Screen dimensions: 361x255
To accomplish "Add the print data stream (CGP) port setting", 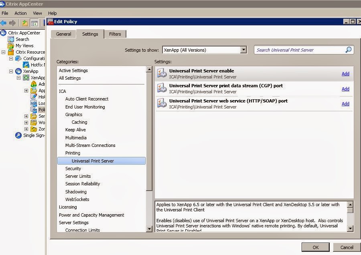I will tap(345, 89).
